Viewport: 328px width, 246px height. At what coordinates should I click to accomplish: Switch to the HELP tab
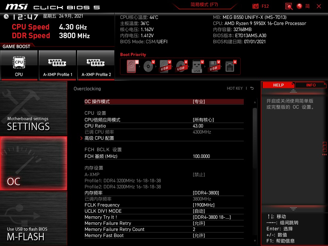tap(278, 85)
